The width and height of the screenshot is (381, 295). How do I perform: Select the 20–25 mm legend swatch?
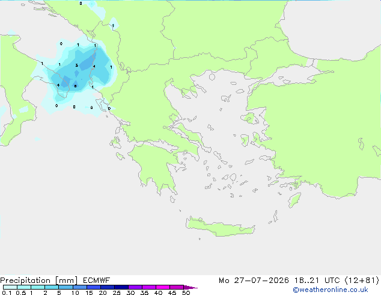[107, 287]
